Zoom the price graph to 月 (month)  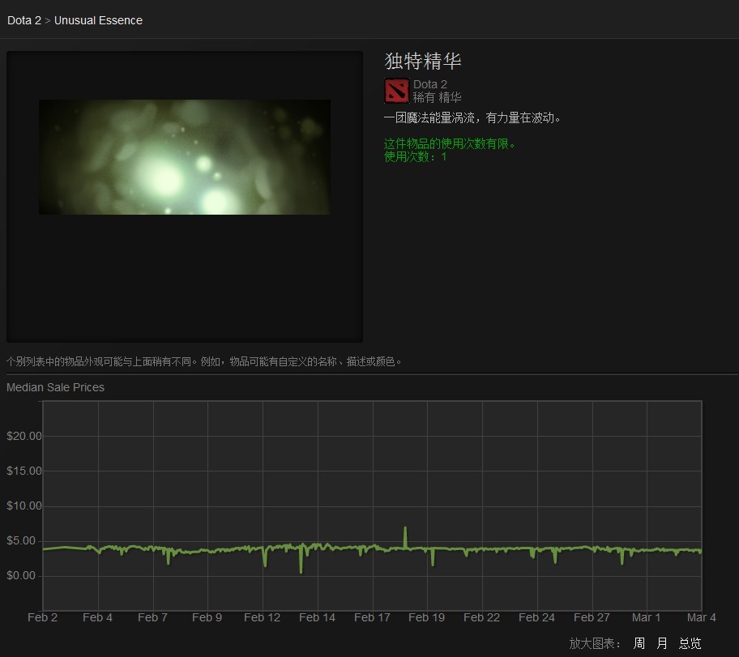pyautogui.click(x=662, y=643)
